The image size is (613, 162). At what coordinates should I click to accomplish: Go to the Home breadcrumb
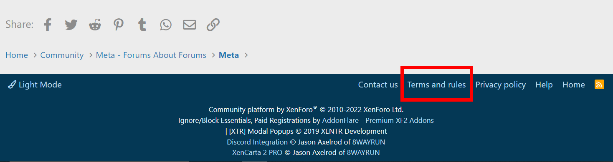coord(17,55)
